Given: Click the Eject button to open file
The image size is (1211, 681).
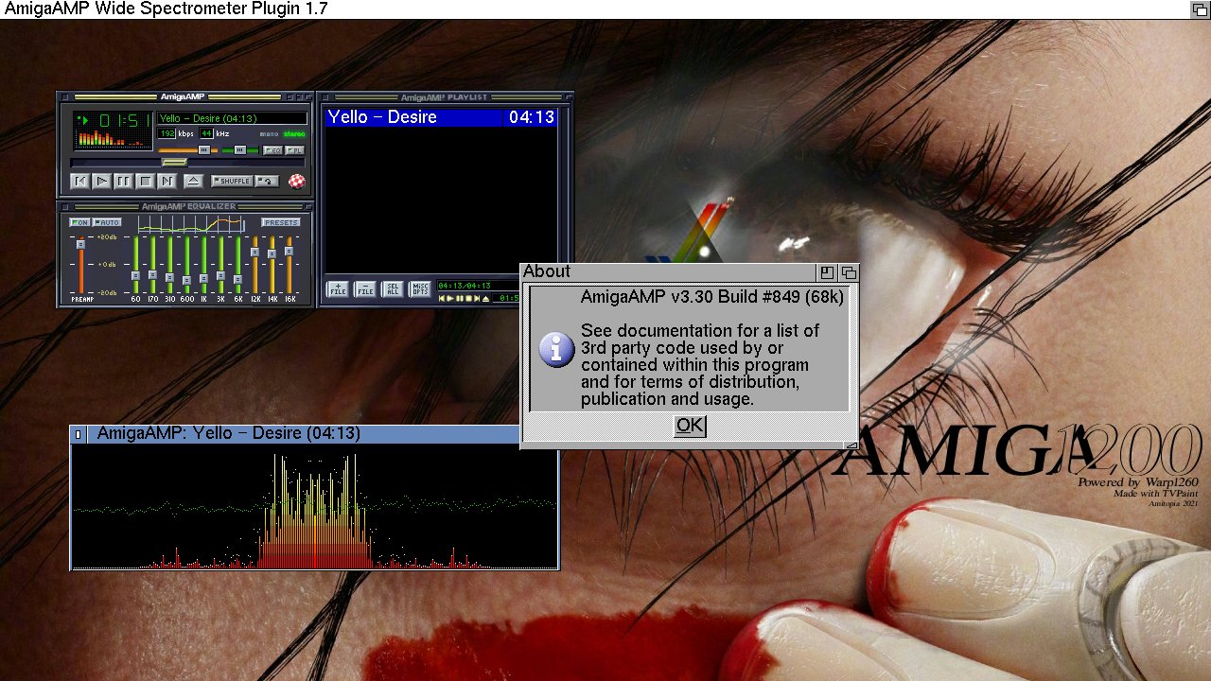Looking at the screenshot, I should pyautogui.click(x=194, y=182).
